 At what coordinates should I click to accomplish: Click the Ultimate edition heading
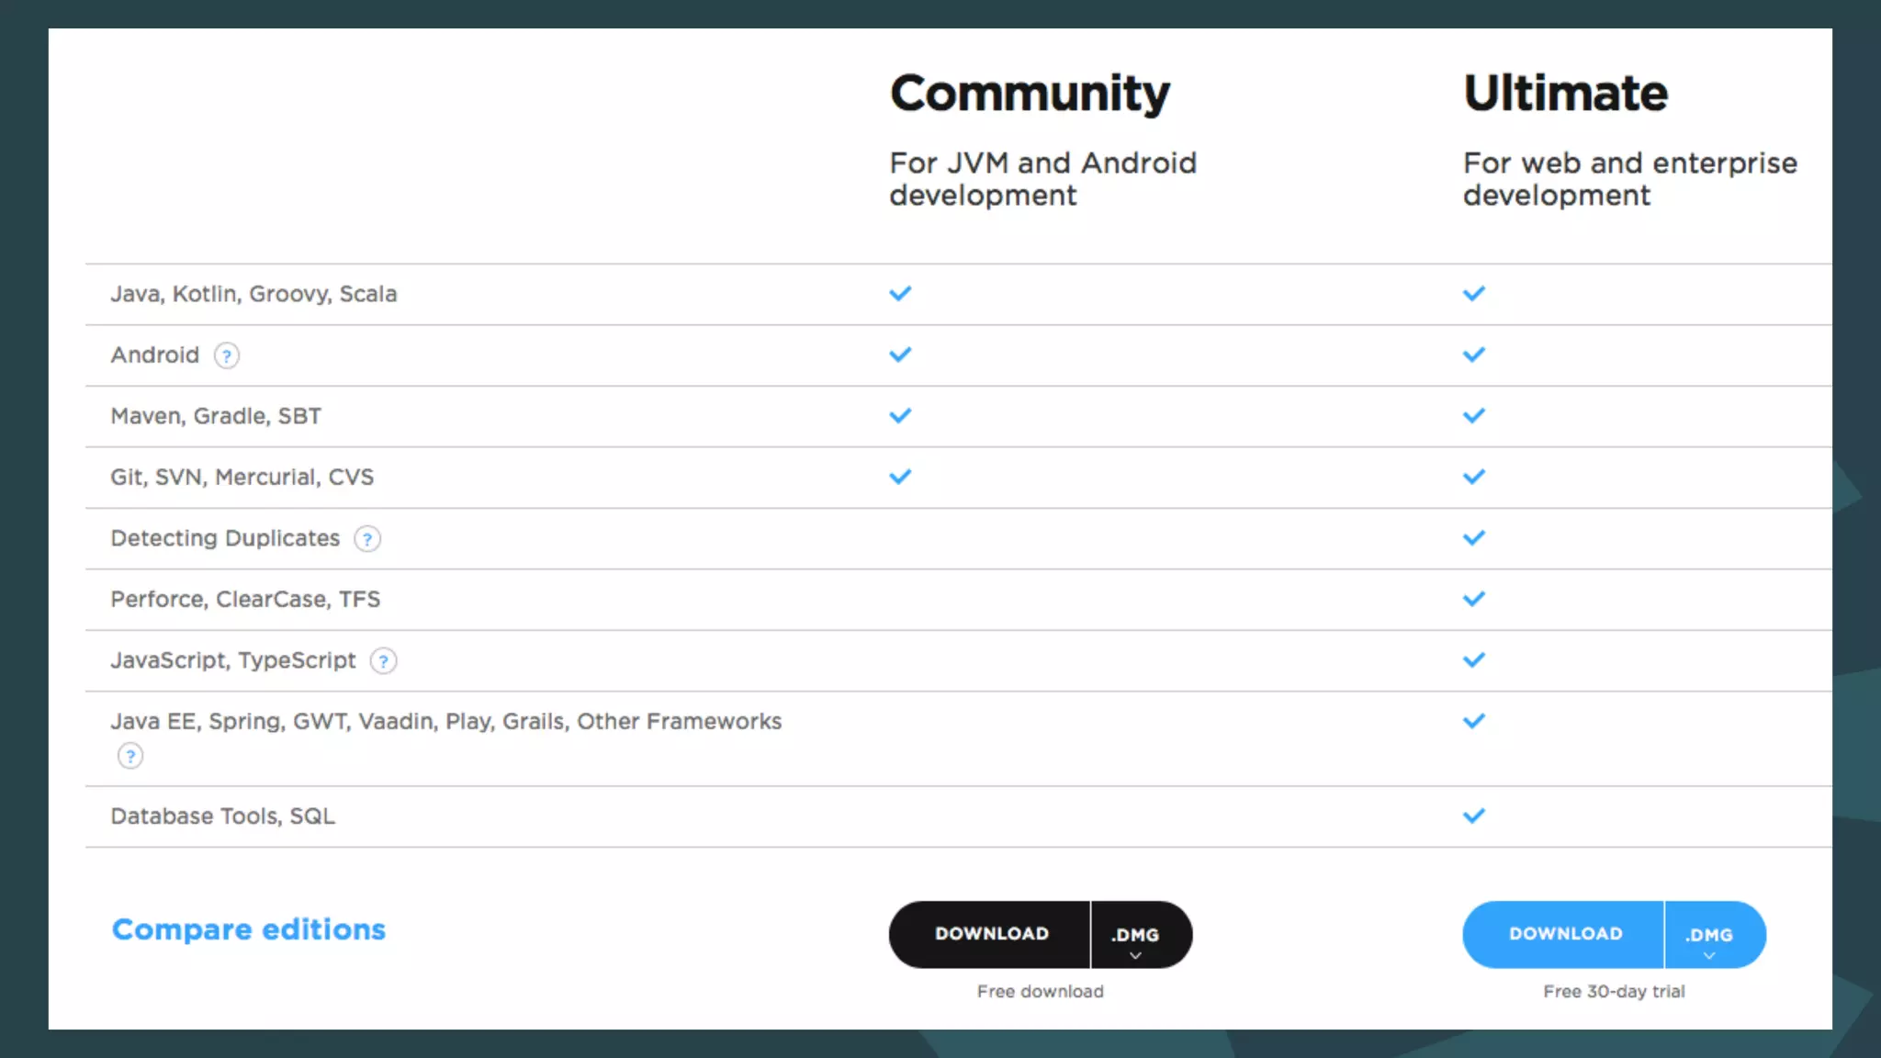1564,94
